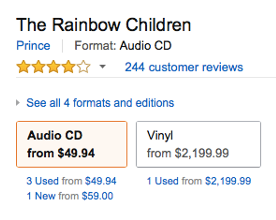Open the 1 Used Vinyl offer
The height and width of the screenshot is (220, 276).
163,181
